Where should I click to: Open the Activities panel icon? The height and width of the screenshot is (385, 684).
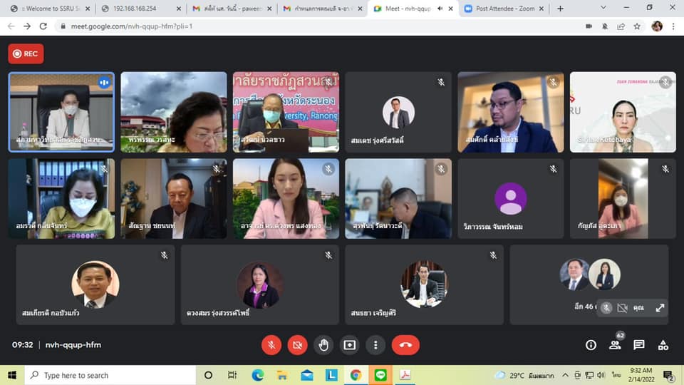663,345
